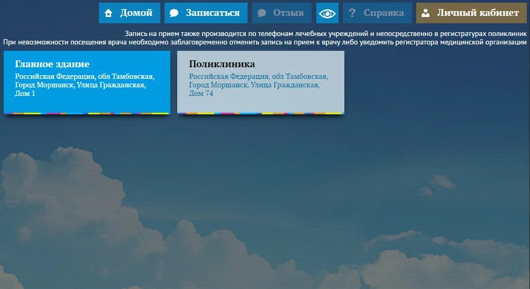Select the Главное здание card
This screenshot has width=530, height=289.
pyautogui.click(x=87, y=83)
